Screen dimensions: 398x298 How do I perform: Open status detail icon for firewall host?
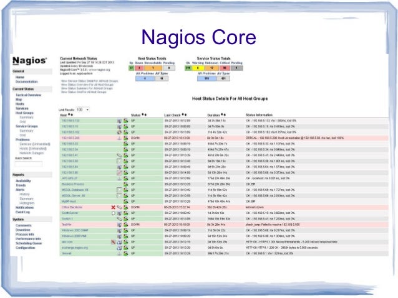tap(125, 253)
